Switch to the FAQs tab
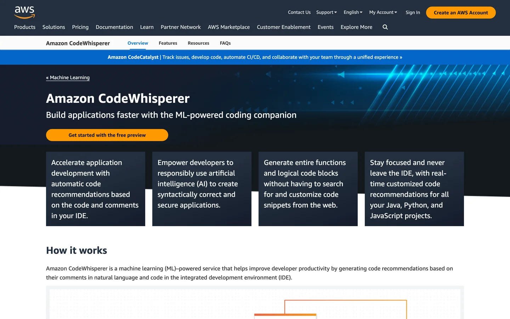Screen dimensions: 510x319 coord(225,43)
